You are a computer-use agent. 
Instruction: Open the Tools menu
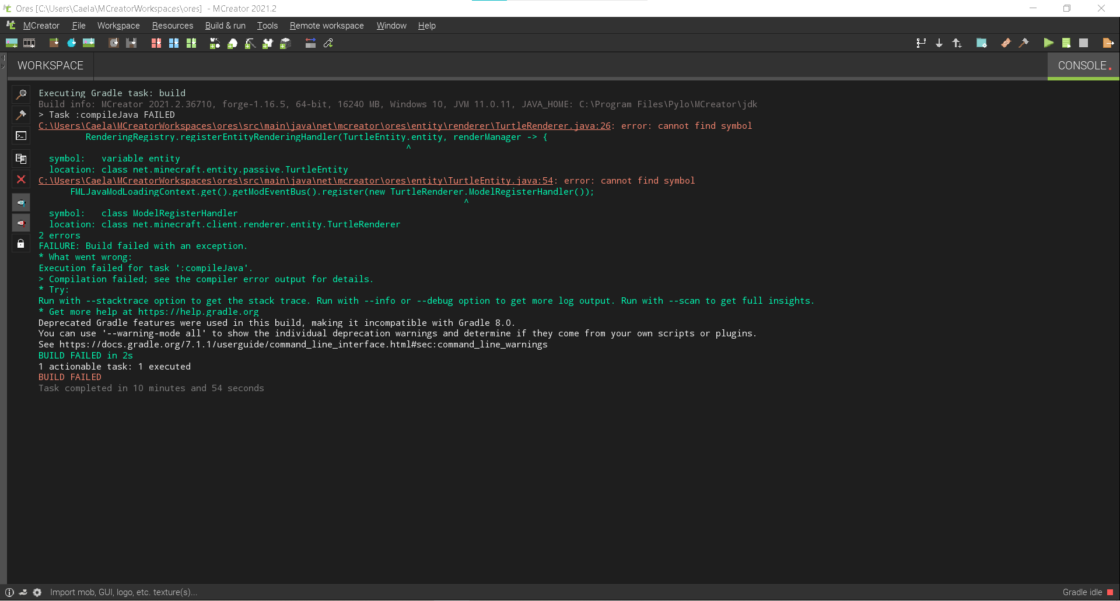tap(267, 26)
